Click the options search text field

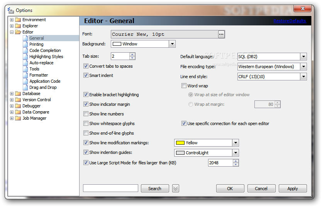(x=110, y=188)
